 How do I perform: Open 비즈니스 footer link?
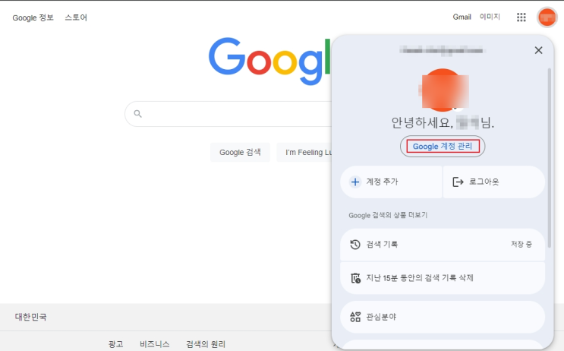155,344
